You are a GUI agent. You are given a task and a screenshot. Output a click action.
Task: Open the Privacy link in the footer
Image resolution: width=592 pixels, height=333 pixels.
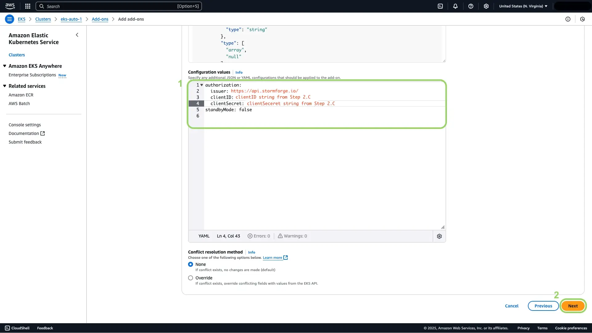point(523,328)
